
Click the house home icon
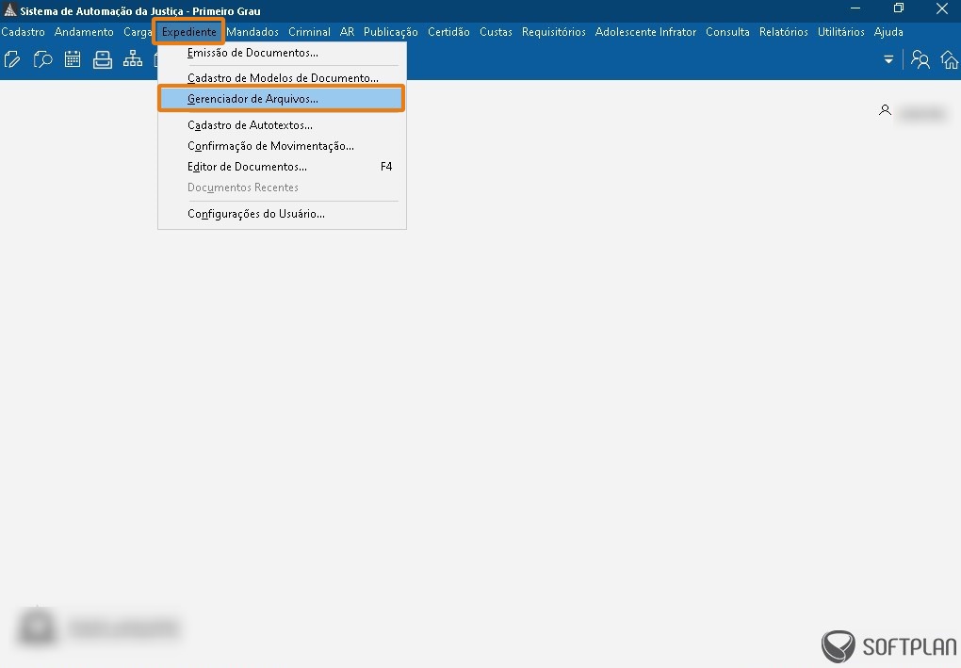950,59
